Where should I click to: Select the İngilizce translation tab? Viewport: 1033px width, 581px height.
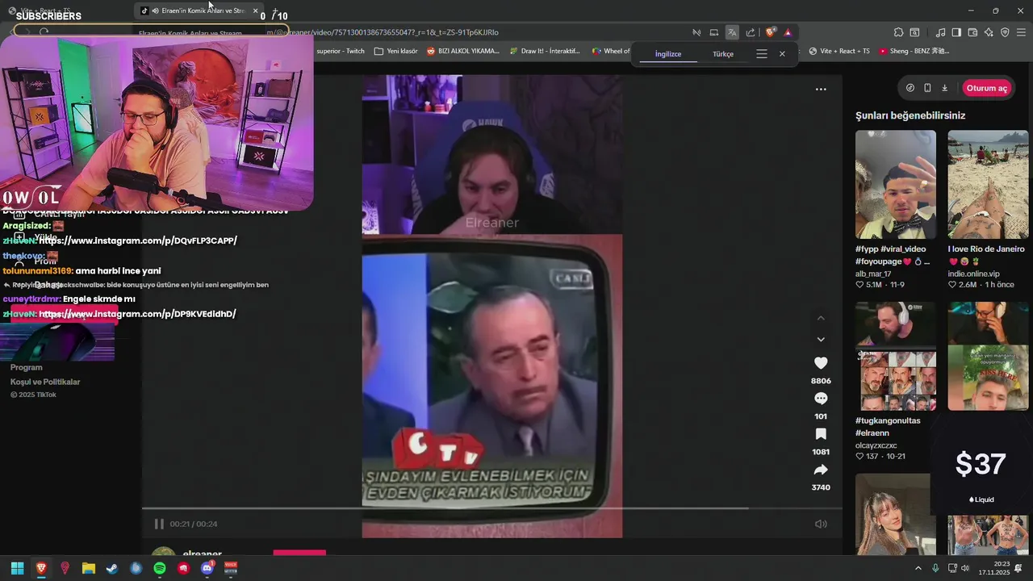668,54
